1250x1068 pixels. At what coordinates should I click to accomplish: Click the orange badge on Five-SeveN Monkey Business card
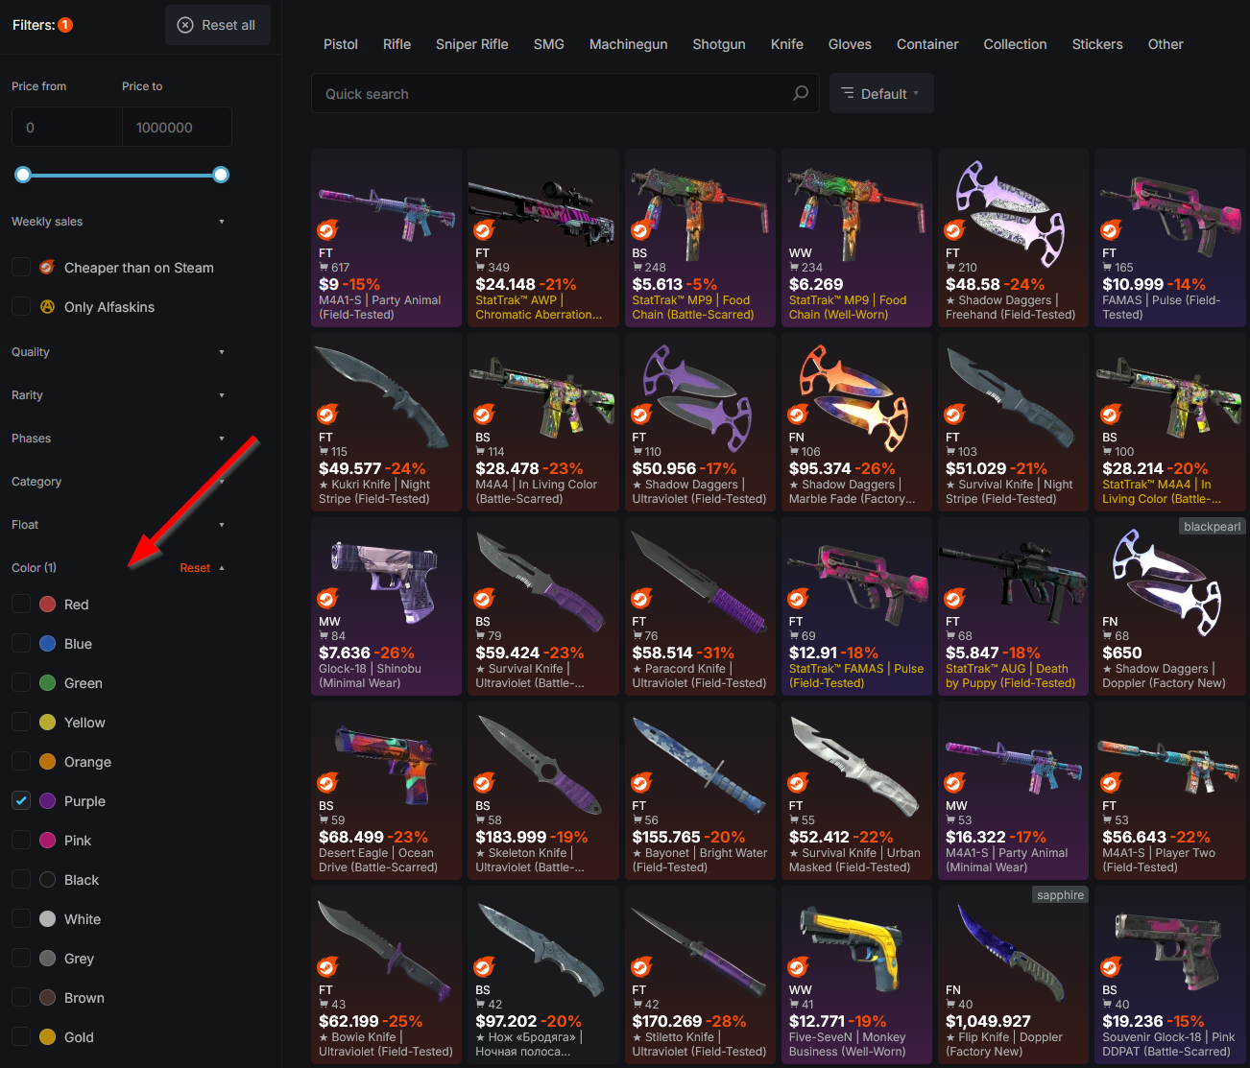click(798, 967)
